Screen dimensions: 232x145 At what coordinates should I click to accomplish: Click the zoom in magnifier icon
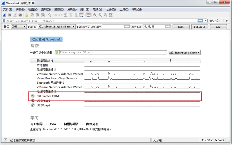pos(95,15)
